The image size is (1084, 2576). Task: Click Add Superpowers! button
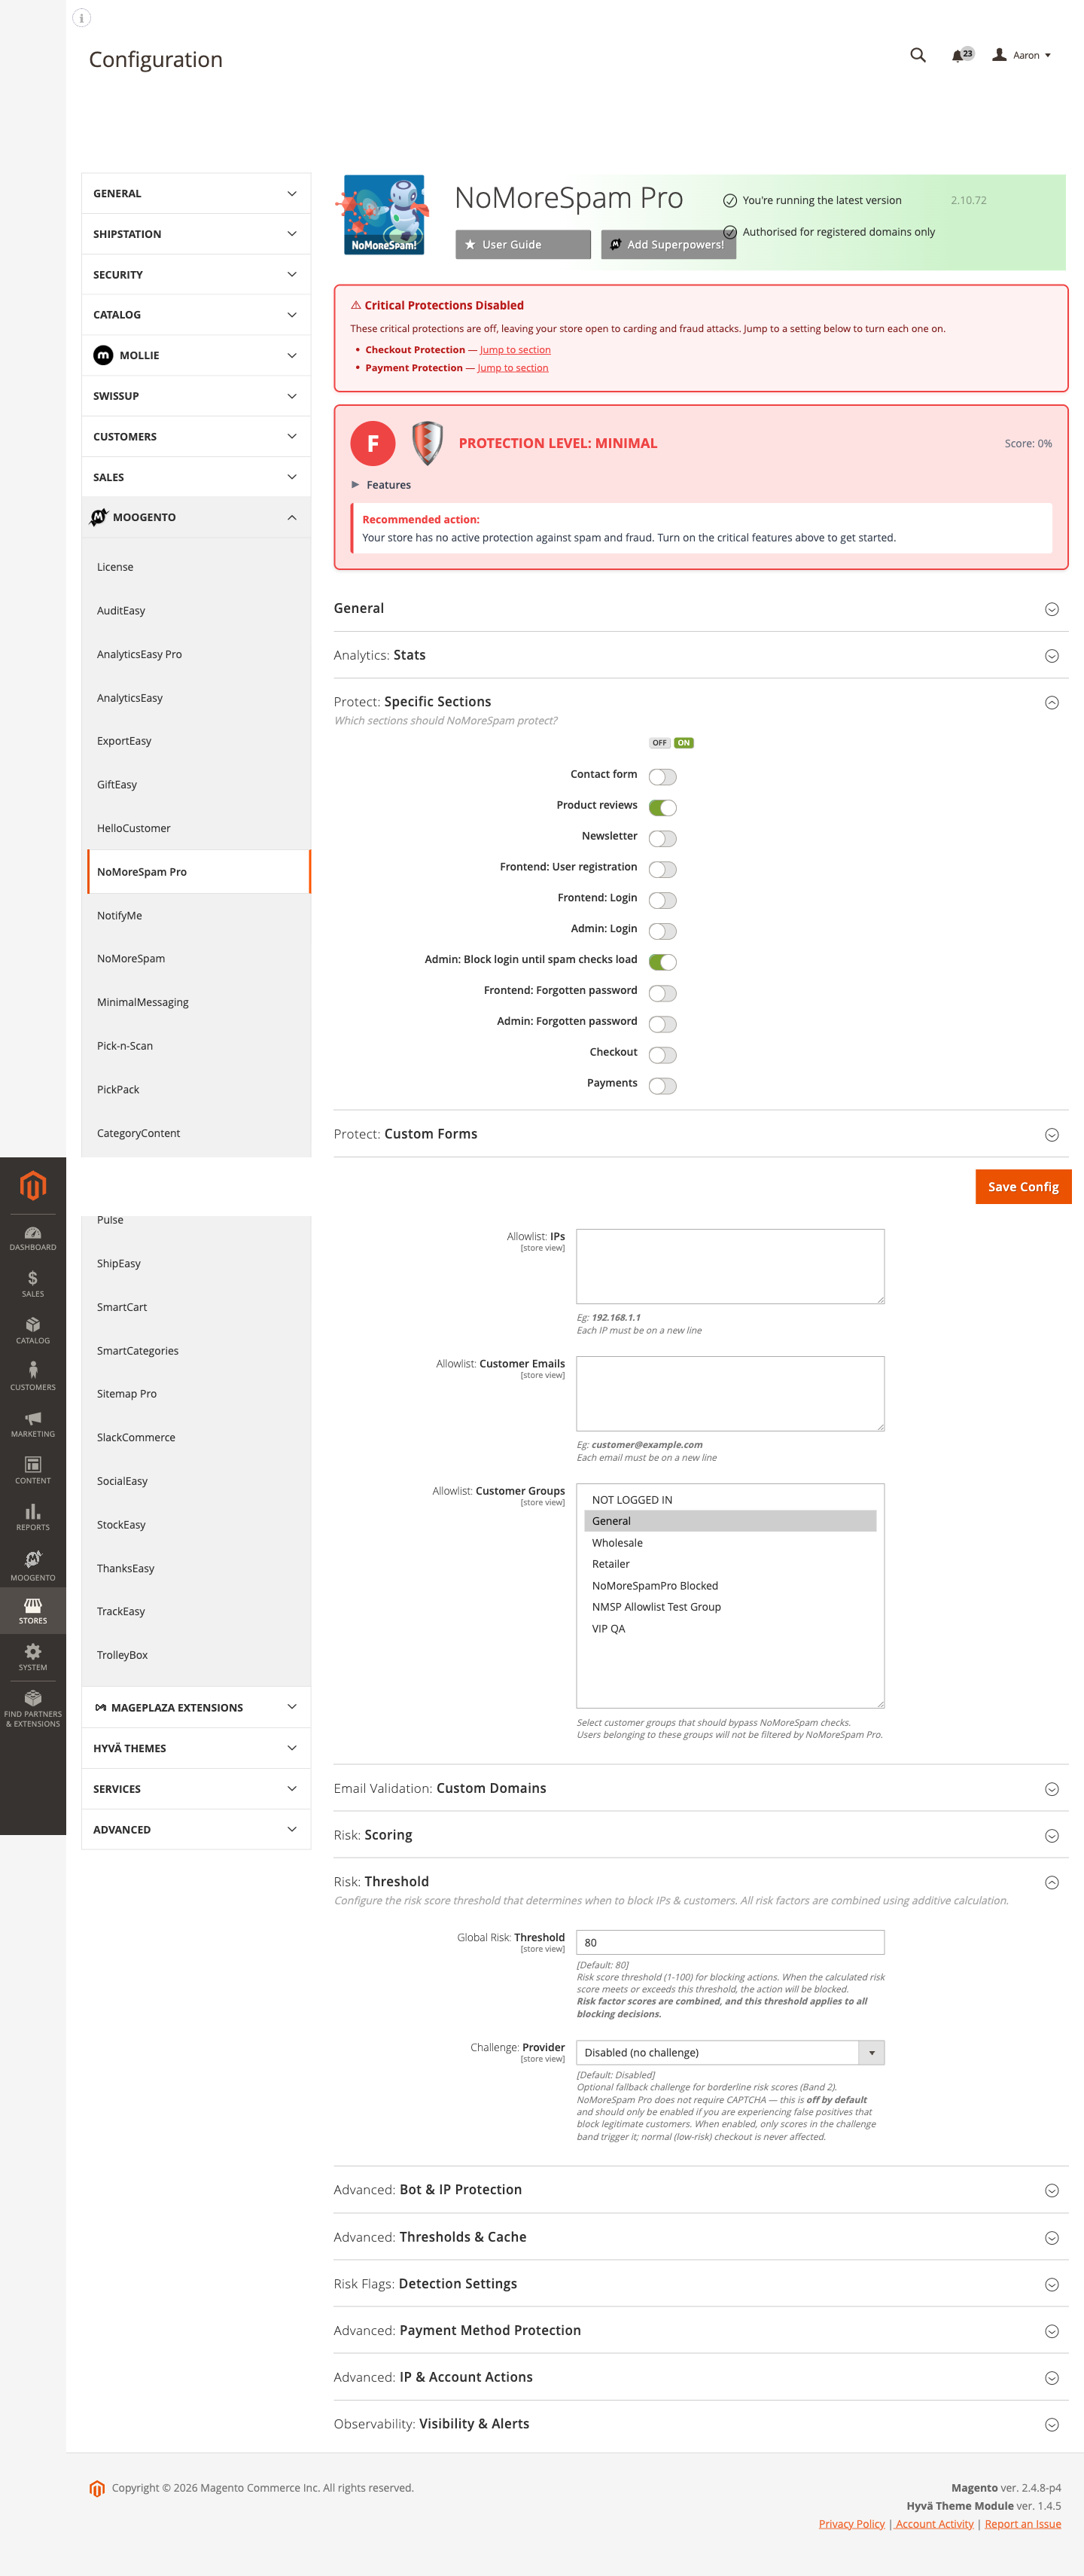click(x=668, y=244)
